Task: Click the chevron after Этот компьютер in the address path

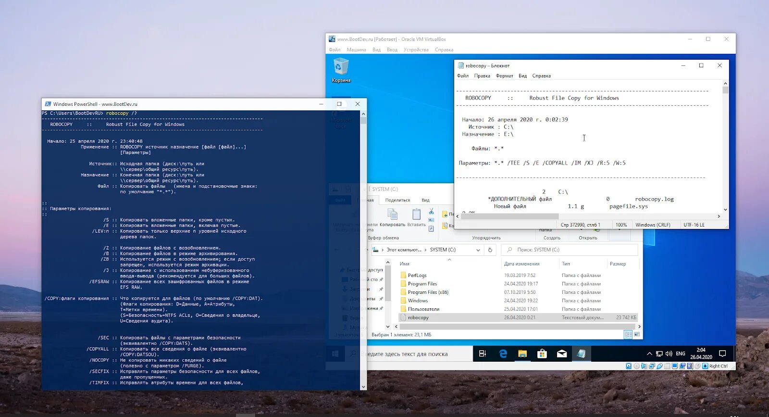Action: pyautogui.click(x=426, y=250)
